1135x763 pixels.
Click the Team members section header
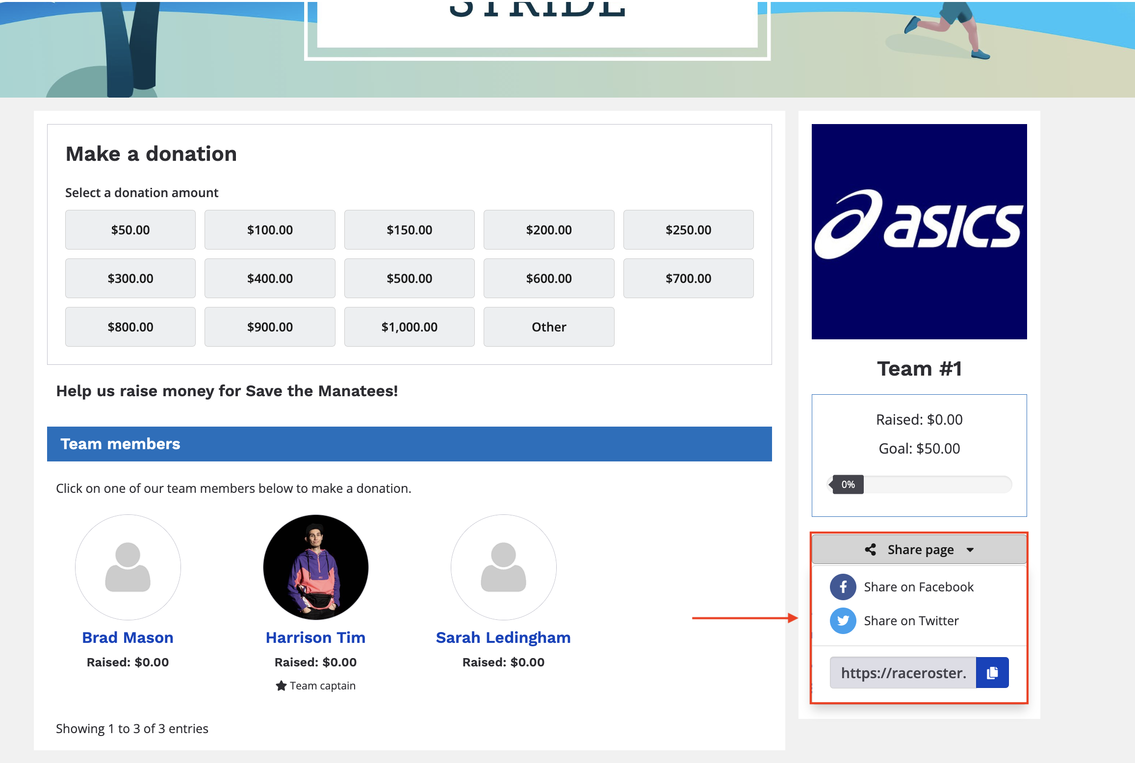coord(120,444)
